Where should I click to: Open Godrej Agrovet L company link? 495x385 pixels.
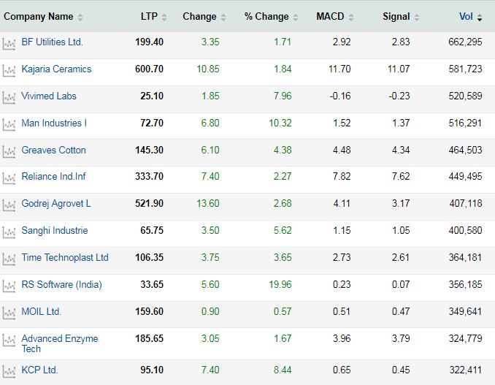pyautogui.click(x=56, y=204)
